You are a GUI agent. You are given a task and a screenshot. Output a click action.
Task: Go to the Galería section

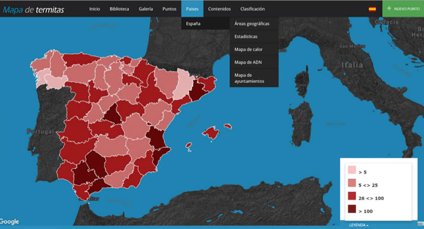[x=146, y=9]
